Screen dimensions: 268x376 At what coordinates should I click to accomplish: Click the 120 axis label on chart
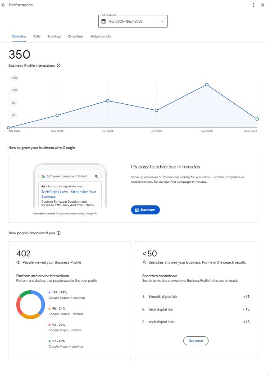[14, 90]
